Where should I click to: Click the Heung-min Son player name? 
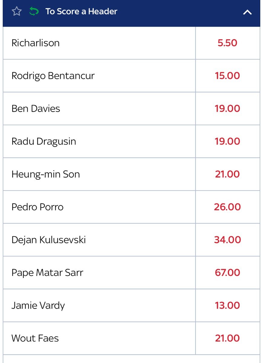46,174
